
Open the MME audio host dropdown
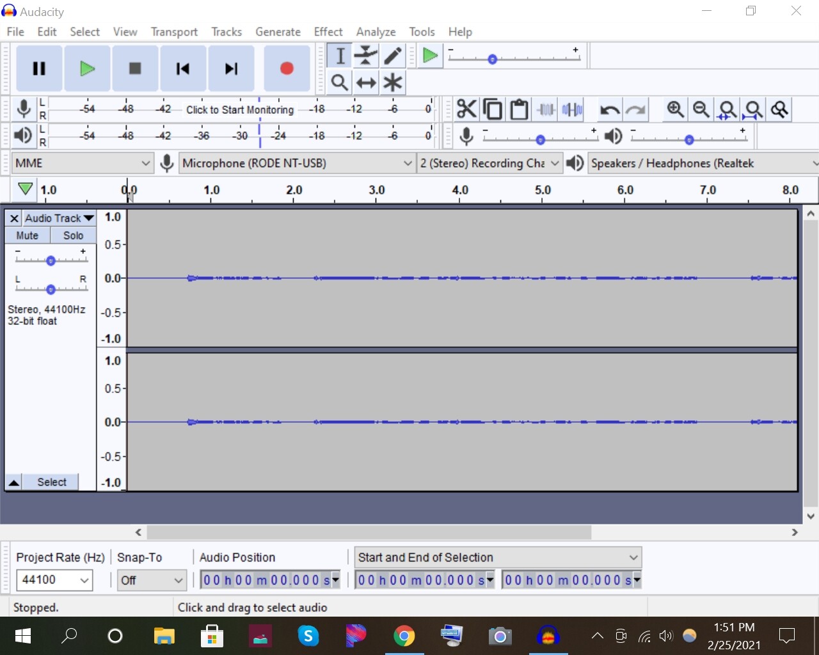[83, 163]
